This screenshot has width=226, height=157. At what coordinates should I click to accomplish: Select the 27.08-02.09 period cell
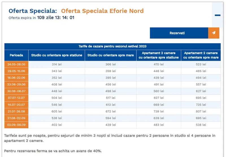[16, 118]
